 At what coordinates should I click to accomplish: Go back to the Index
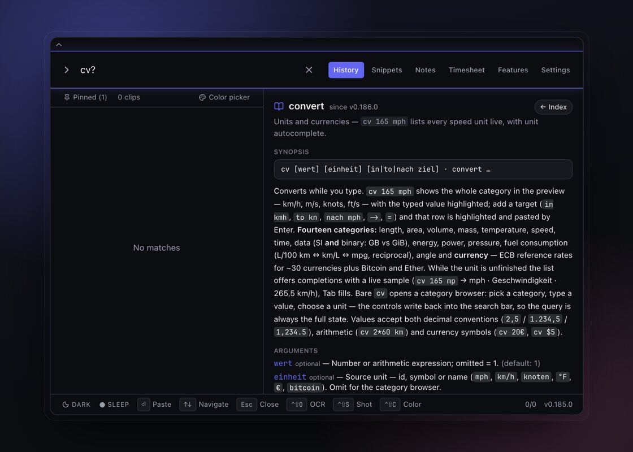coord(553,107)
